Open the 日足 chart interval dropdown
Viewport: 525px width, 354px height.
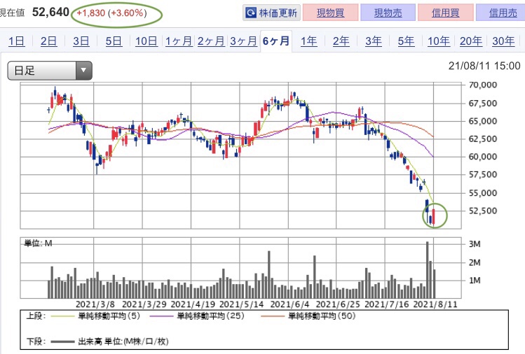click(x=50, y=71)
